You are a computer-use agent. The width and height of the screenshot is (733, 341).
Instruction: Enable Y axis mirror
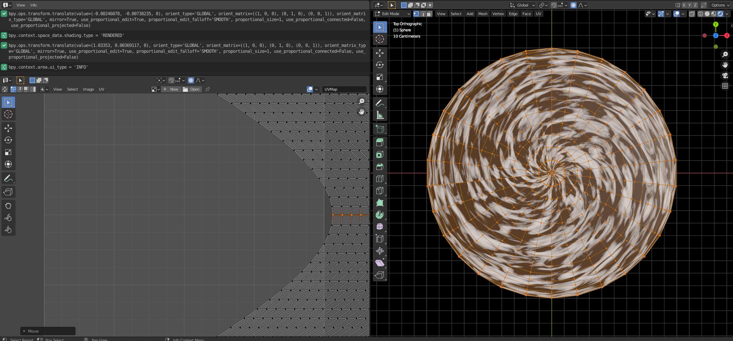coord(690,5)
